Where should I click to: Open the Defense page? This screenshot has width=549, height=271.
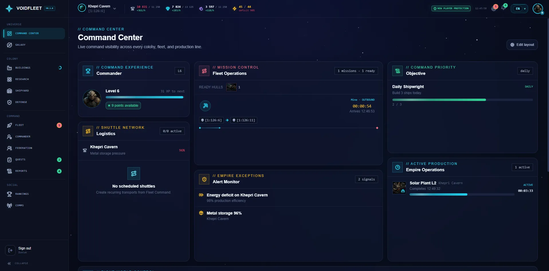(34, 102)
